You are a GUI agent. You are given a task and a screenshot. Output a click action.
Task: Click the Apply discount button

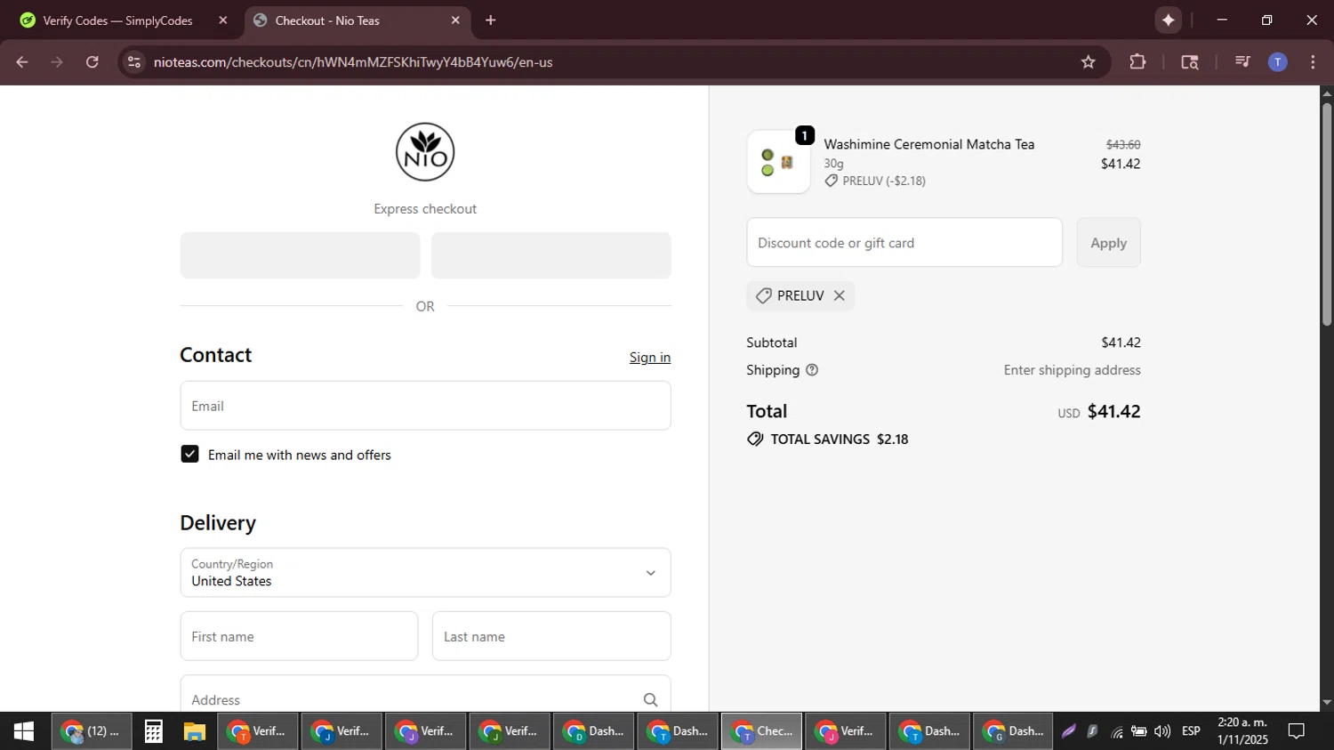point(1108,243)
